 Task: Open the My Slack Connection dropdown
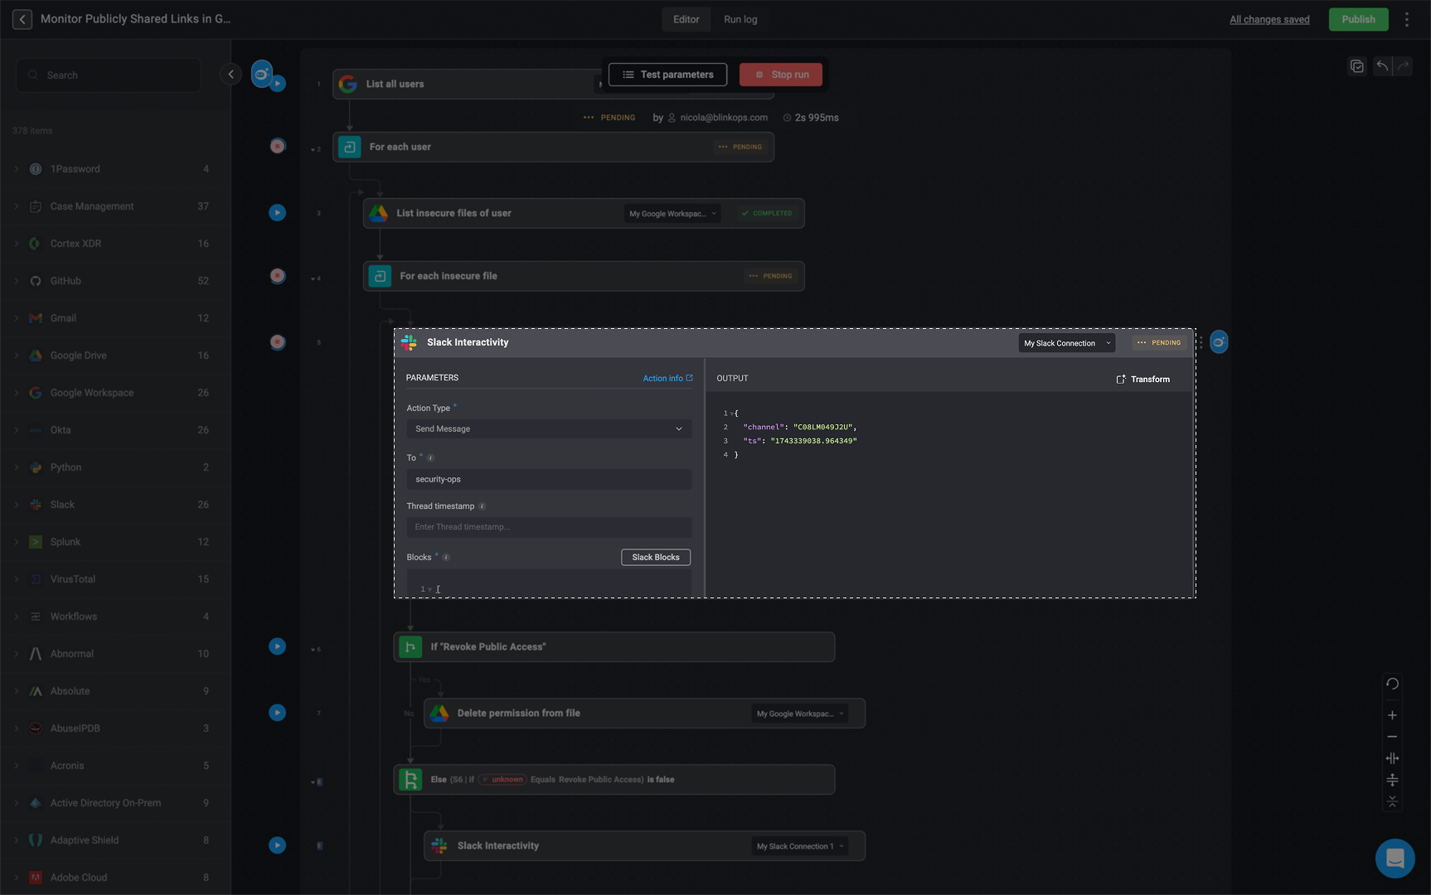(x=1066, y=343)
